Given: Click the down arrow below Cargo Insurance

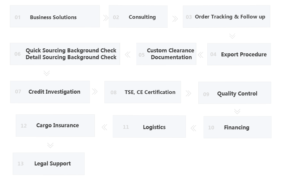Looking at the screenshot, I should (x=50, y=145).
